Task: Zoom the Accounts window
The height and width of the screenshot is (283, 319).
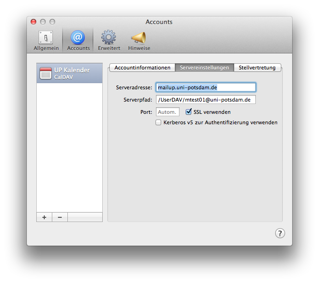Action: tap(52, 22)
